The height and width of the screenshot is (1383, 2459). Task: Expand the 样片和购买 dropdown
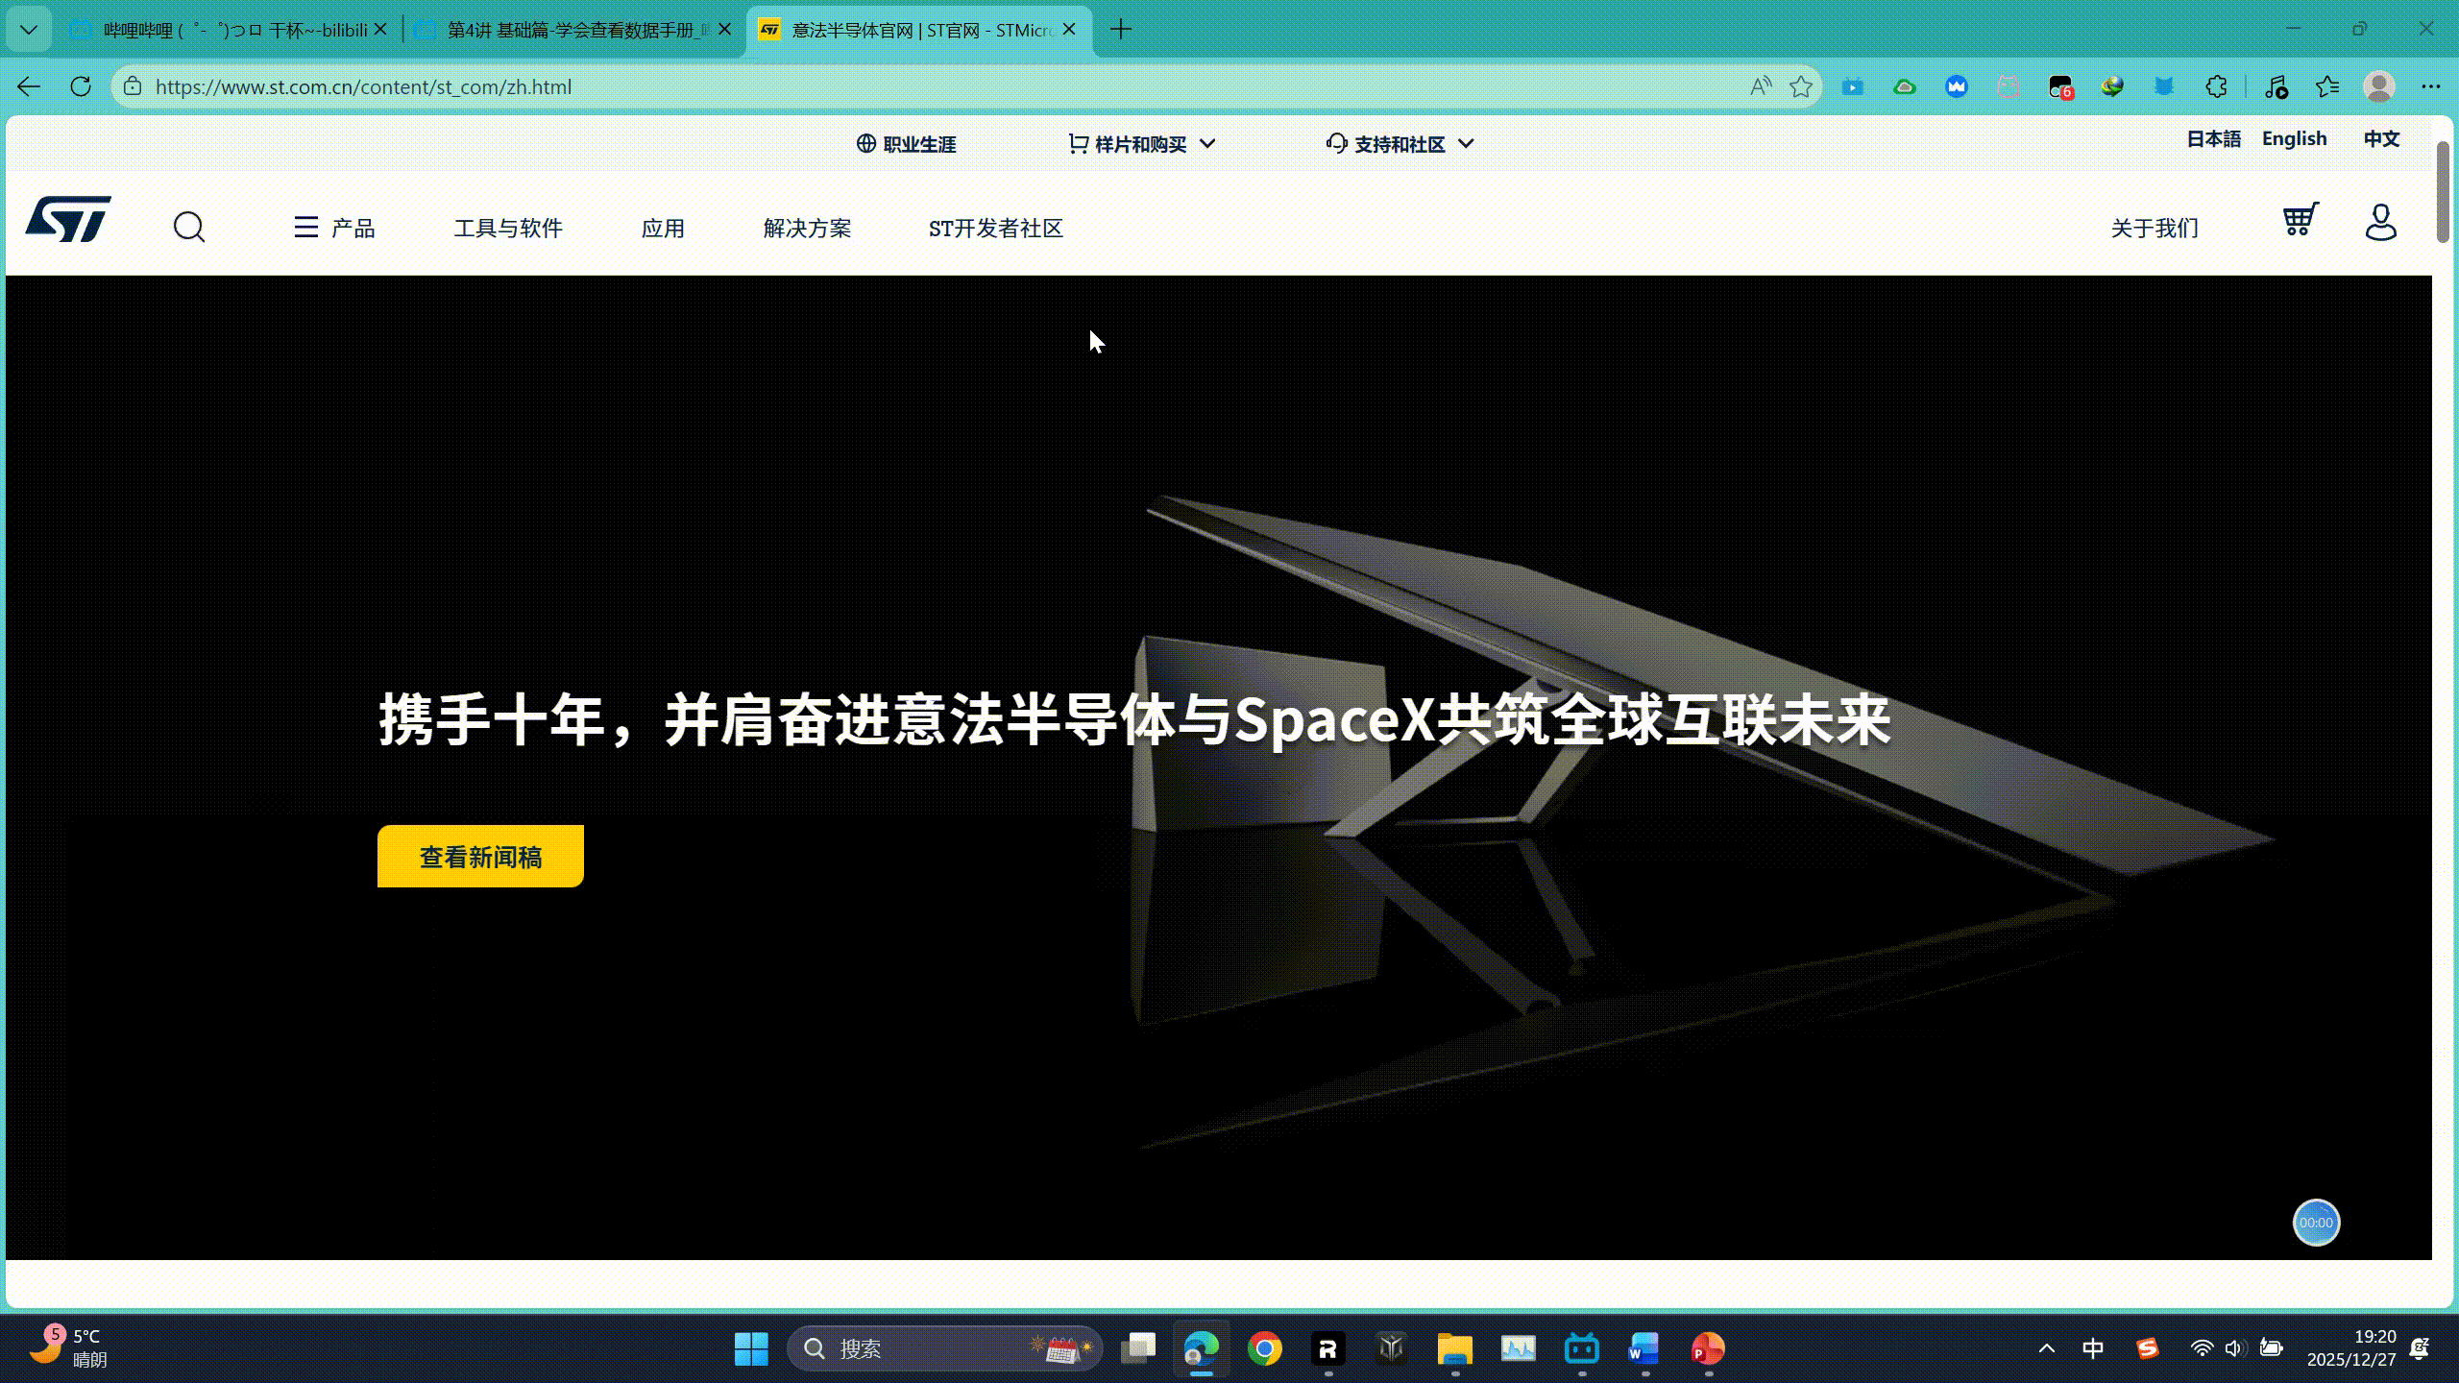1142,144
